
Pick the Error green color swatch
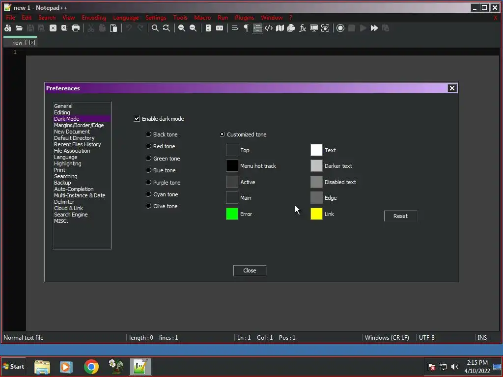point(232,214)
